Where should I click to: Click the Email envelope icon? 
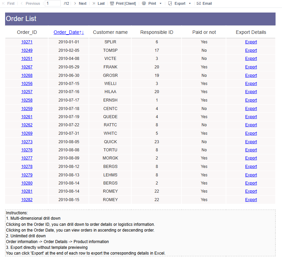coord(199,3)
